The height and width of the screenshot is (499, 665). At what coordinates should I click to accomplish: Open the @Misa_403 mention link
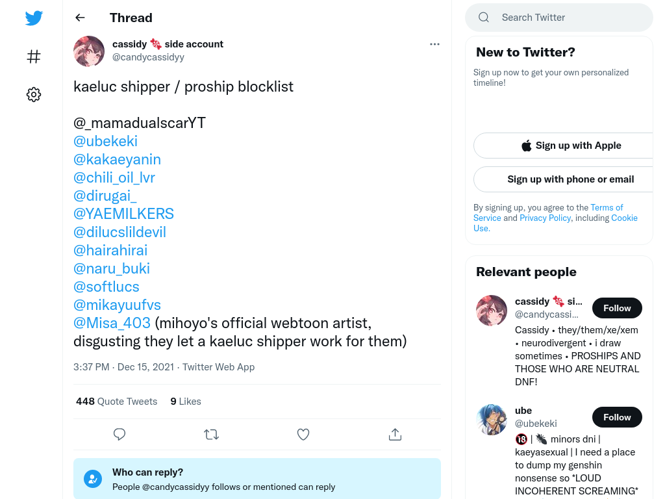click(112, 324)
